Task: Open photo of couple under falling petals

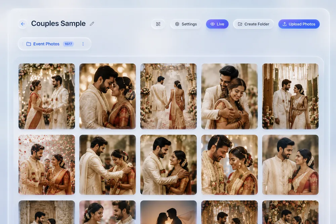Action: coord(47,165)
